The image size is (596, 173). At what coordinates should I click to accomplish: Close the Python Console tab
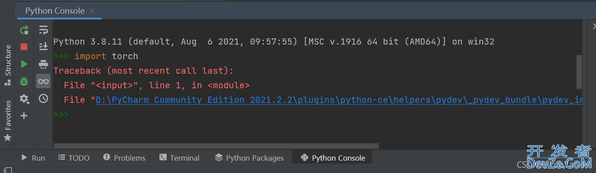point(92,11)
